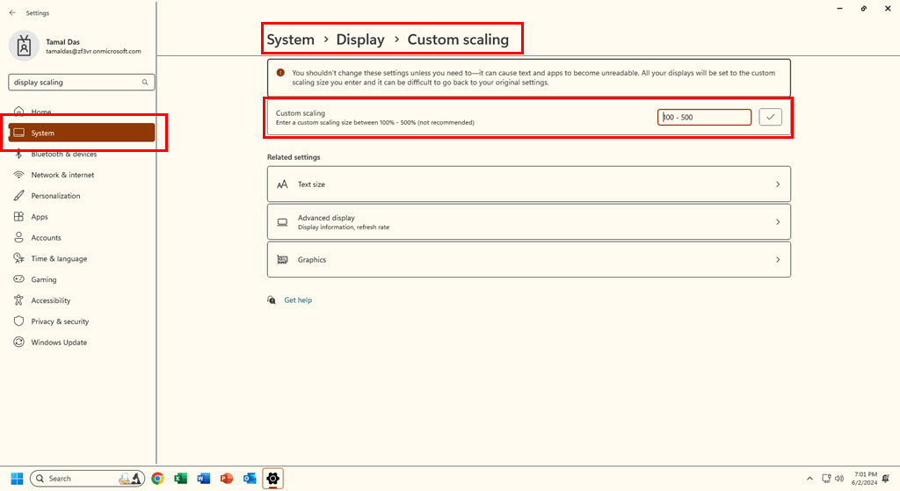Screen dimensions: 900x491
Task: Open Privacy & security settings
Action: tap(82, 321)
